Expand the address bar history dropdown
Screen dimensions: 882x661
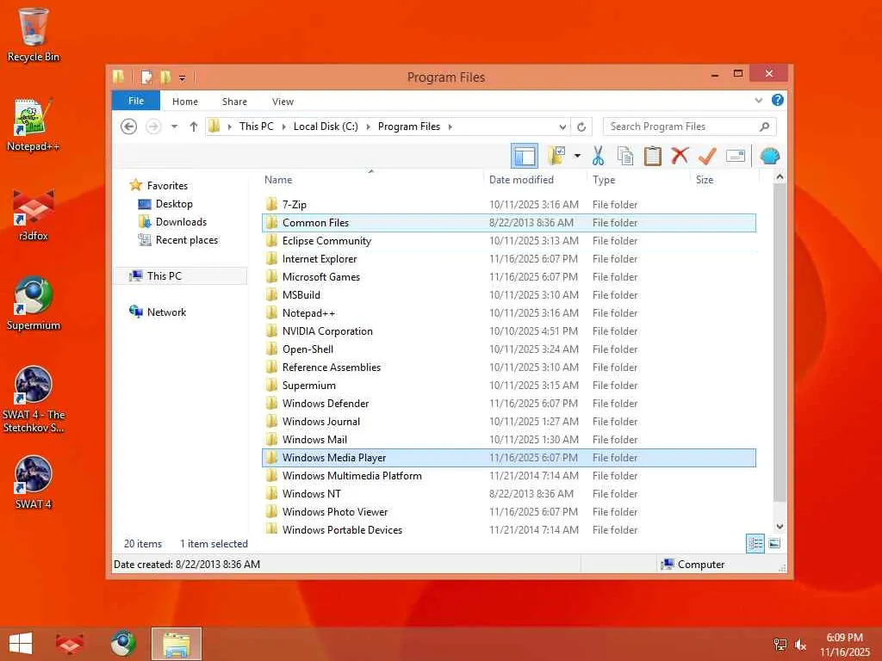[562, 127]
